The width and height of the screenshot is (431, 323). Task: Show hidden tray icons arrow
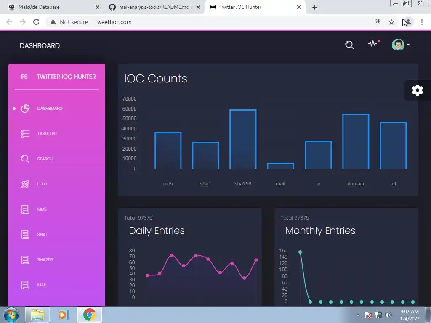tap(358, 315)
